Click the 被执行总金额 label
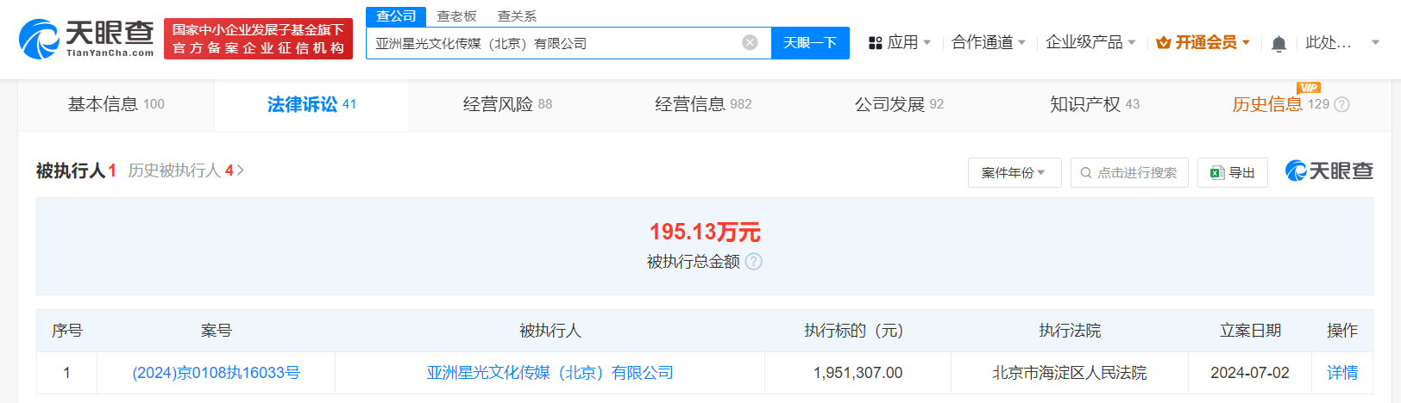This screenshot has width=1401, height=403. [x=694, y=262]
